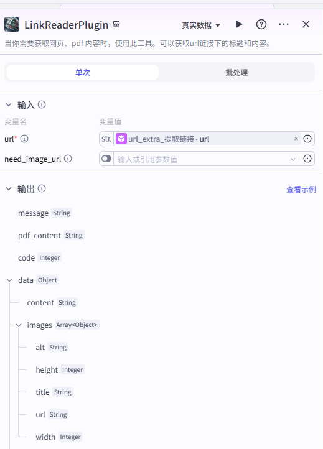
Task: Select the 单次 tab
Action: [83, 72]
